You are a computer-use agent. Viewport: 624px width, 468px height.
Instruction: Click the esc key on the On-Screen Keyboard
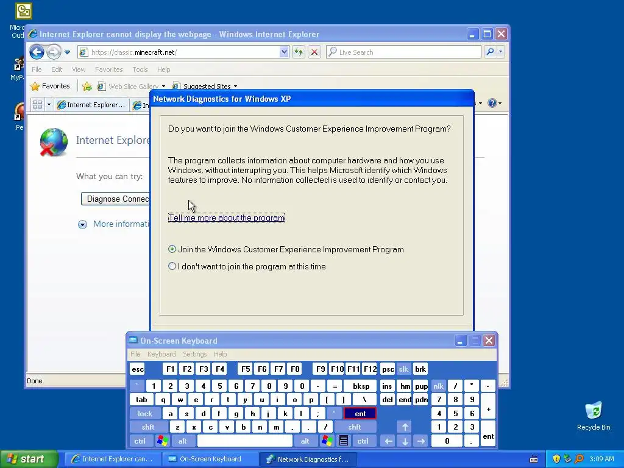pyautogui.click(x=138, y=369)
